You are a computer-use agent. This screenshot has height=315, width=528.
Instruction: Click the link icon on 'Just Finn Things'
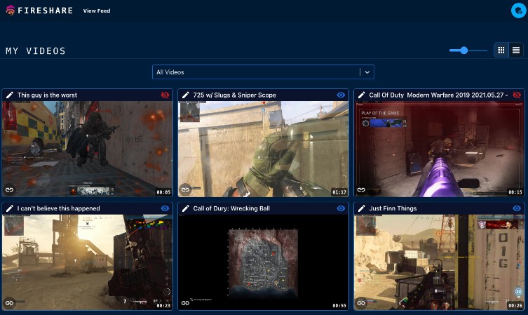362,303
